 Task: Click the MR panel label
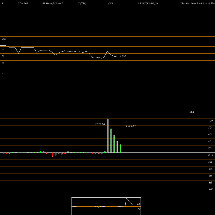pyautogui.click(x=192, y=112)
